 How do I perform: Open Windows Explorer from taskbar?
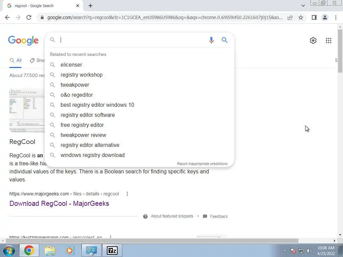pyautogui.click(x=50, y=250)
